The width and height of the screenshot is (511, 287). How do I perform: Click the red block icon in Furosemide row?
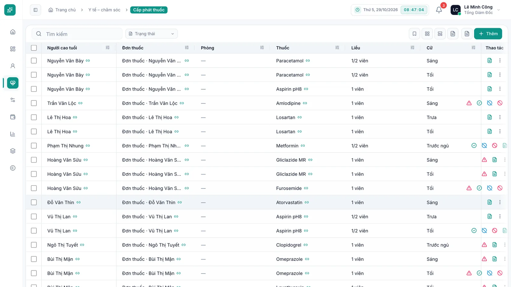tap(500, 188)
